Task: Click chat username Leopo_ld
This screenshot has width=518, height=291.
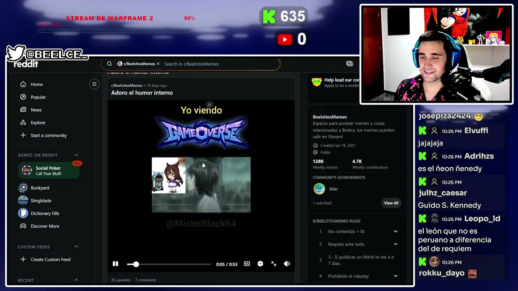Action: coord(482,219)
